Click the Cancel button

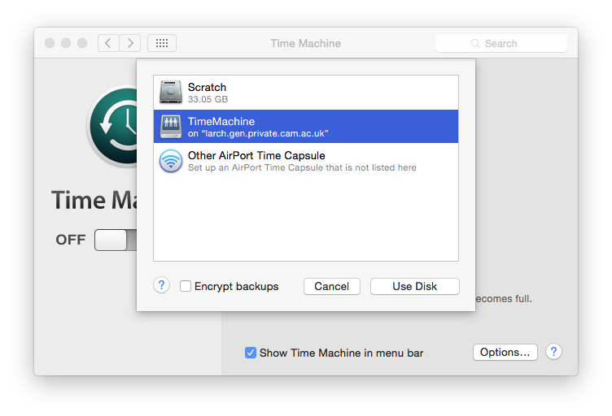click(x=332, y=286)
